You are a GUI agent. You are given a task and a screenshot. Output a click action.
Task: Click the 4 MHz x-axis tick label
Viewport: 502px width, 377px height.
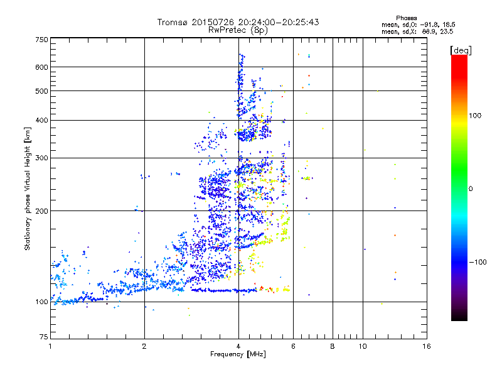(x=238, y=346)
